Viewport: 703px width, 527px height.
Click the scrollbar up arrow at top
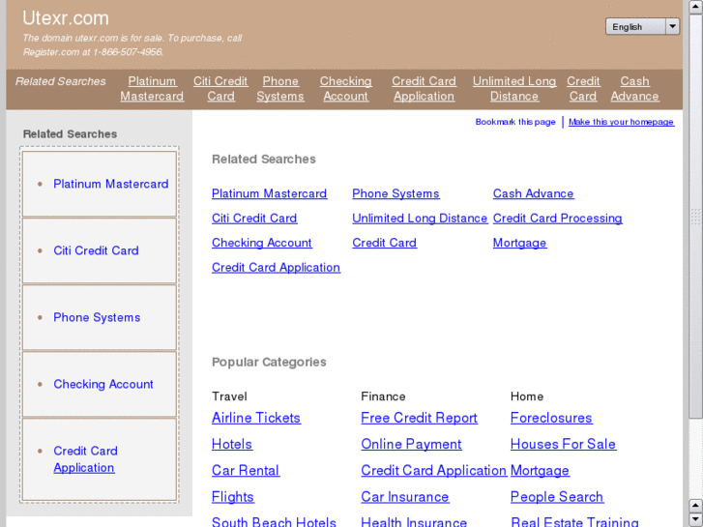tap(696, 6)
